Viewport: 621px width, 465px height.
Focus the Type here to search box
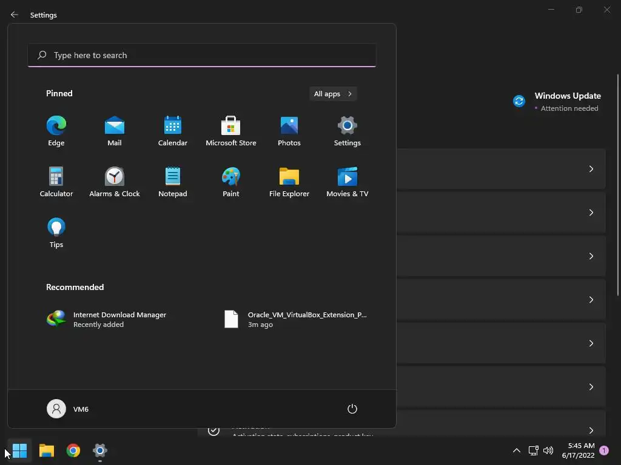(x=202, y=55)
